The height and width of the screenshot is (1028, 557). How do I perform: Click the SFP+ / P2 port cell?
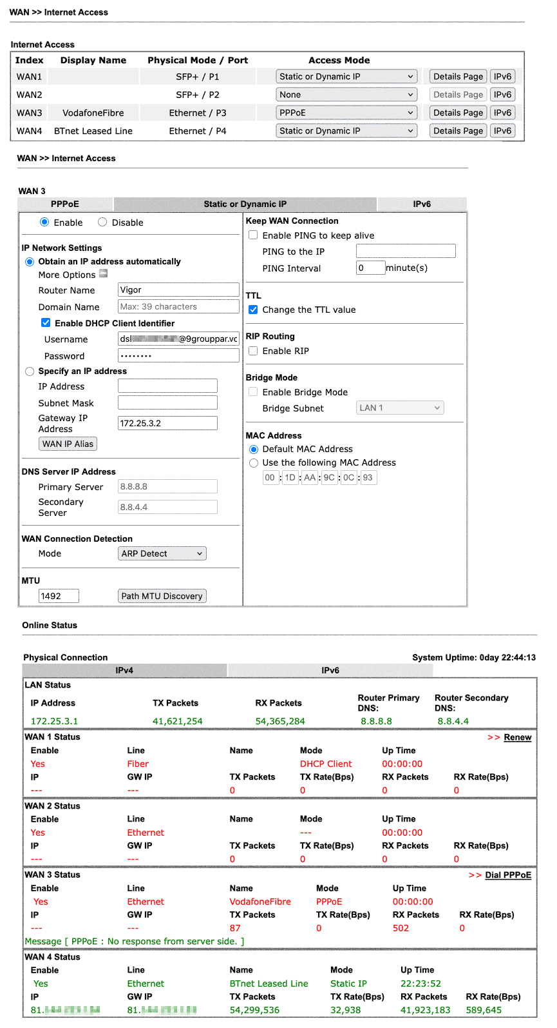point(198,95)
